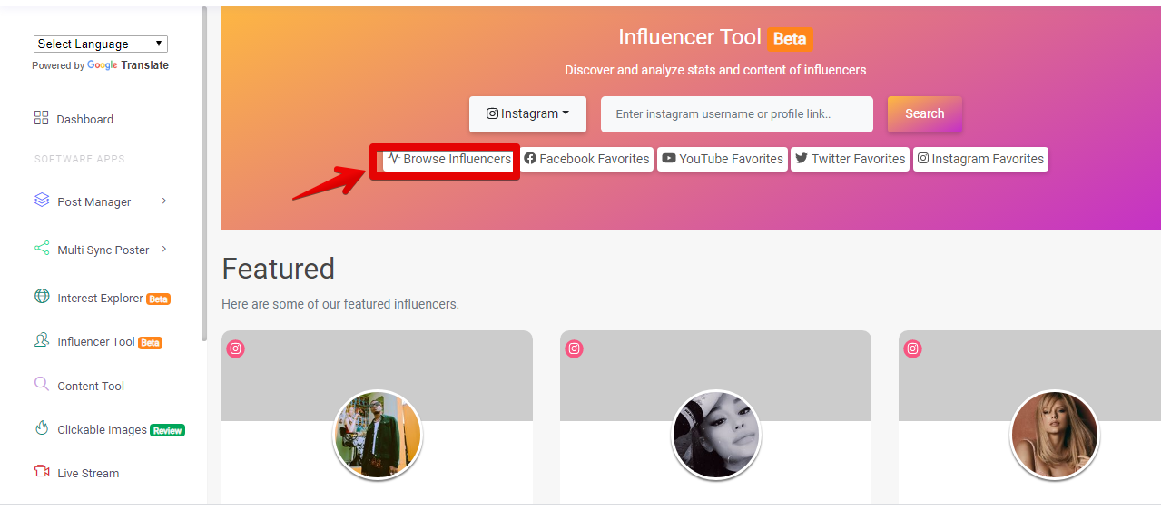Open Twitter Favorites
Image resolution: width=1161 pixels, height=510 pixels.
click(850, 159)
